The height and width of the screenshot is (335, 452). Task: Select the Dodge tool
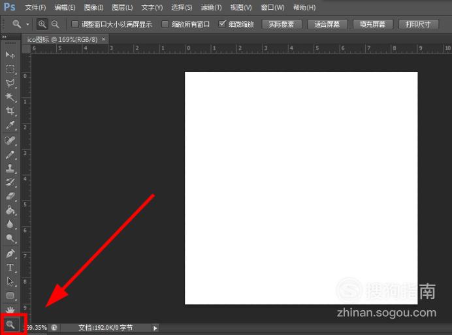[x=10, y=238]
